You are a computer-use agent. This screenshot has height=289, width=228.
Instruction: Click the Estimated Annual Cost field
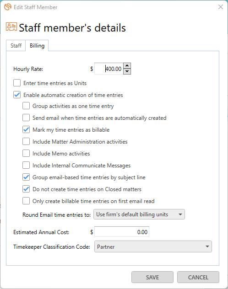tap(122, 232)
